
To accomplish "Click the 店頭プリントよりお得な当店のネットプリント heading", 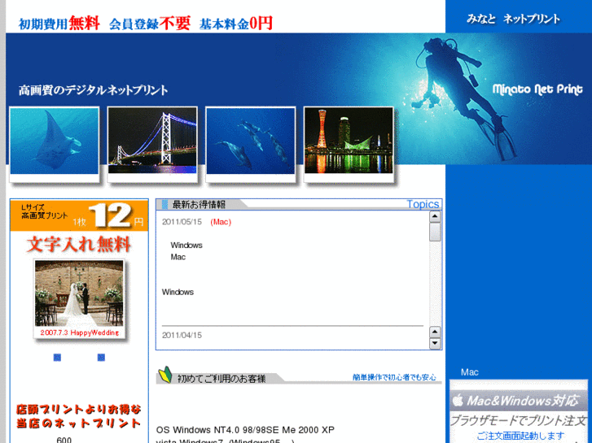I will (x=79, y=416).
